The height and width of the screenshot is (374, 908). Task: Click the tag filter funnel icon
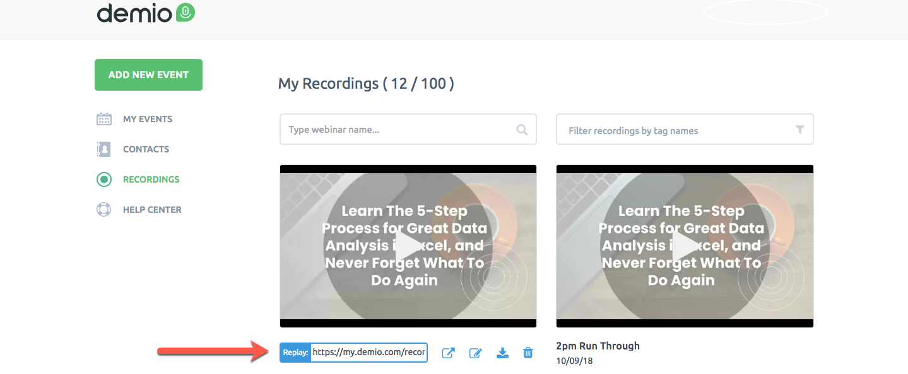(x=799, y=130)
